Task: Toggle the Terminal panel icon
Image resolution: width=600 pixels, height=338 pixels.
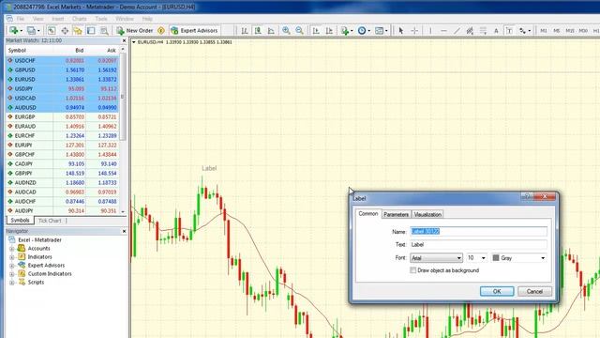Action: pyautogui.click(x=91, y=31)
